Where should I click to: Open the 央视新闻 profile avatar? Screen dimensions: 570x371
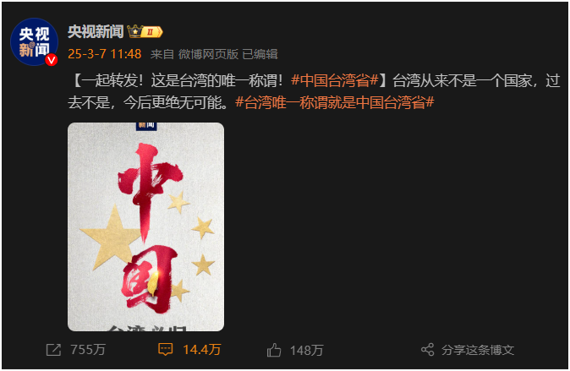click(34, 41)
